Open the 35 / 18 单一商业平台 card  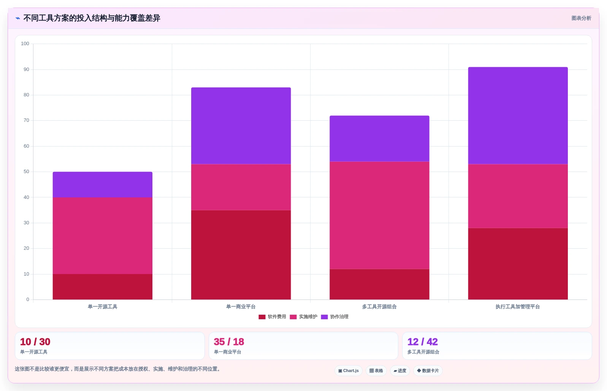click(x=303, y=346)
